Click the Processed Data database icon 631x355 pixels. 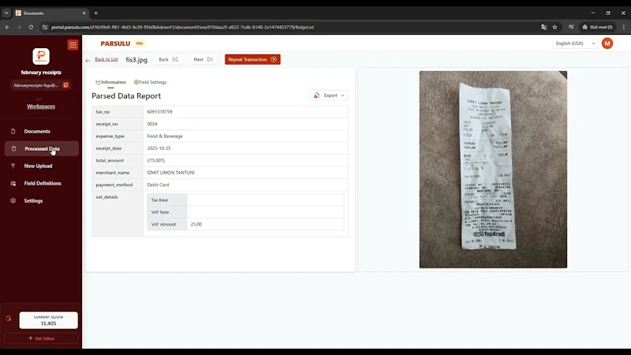[13, 148]
